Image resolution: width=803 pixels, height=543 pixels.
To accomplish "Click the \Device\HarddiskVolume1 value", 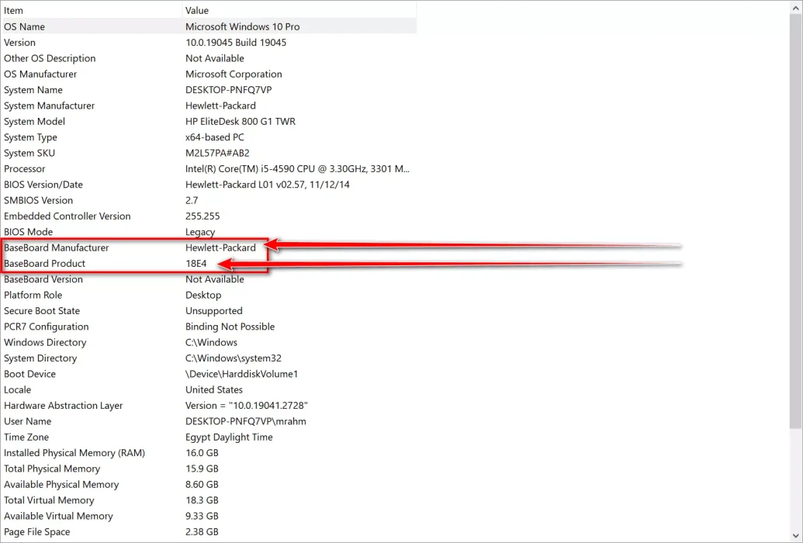I will pos(242,374).
